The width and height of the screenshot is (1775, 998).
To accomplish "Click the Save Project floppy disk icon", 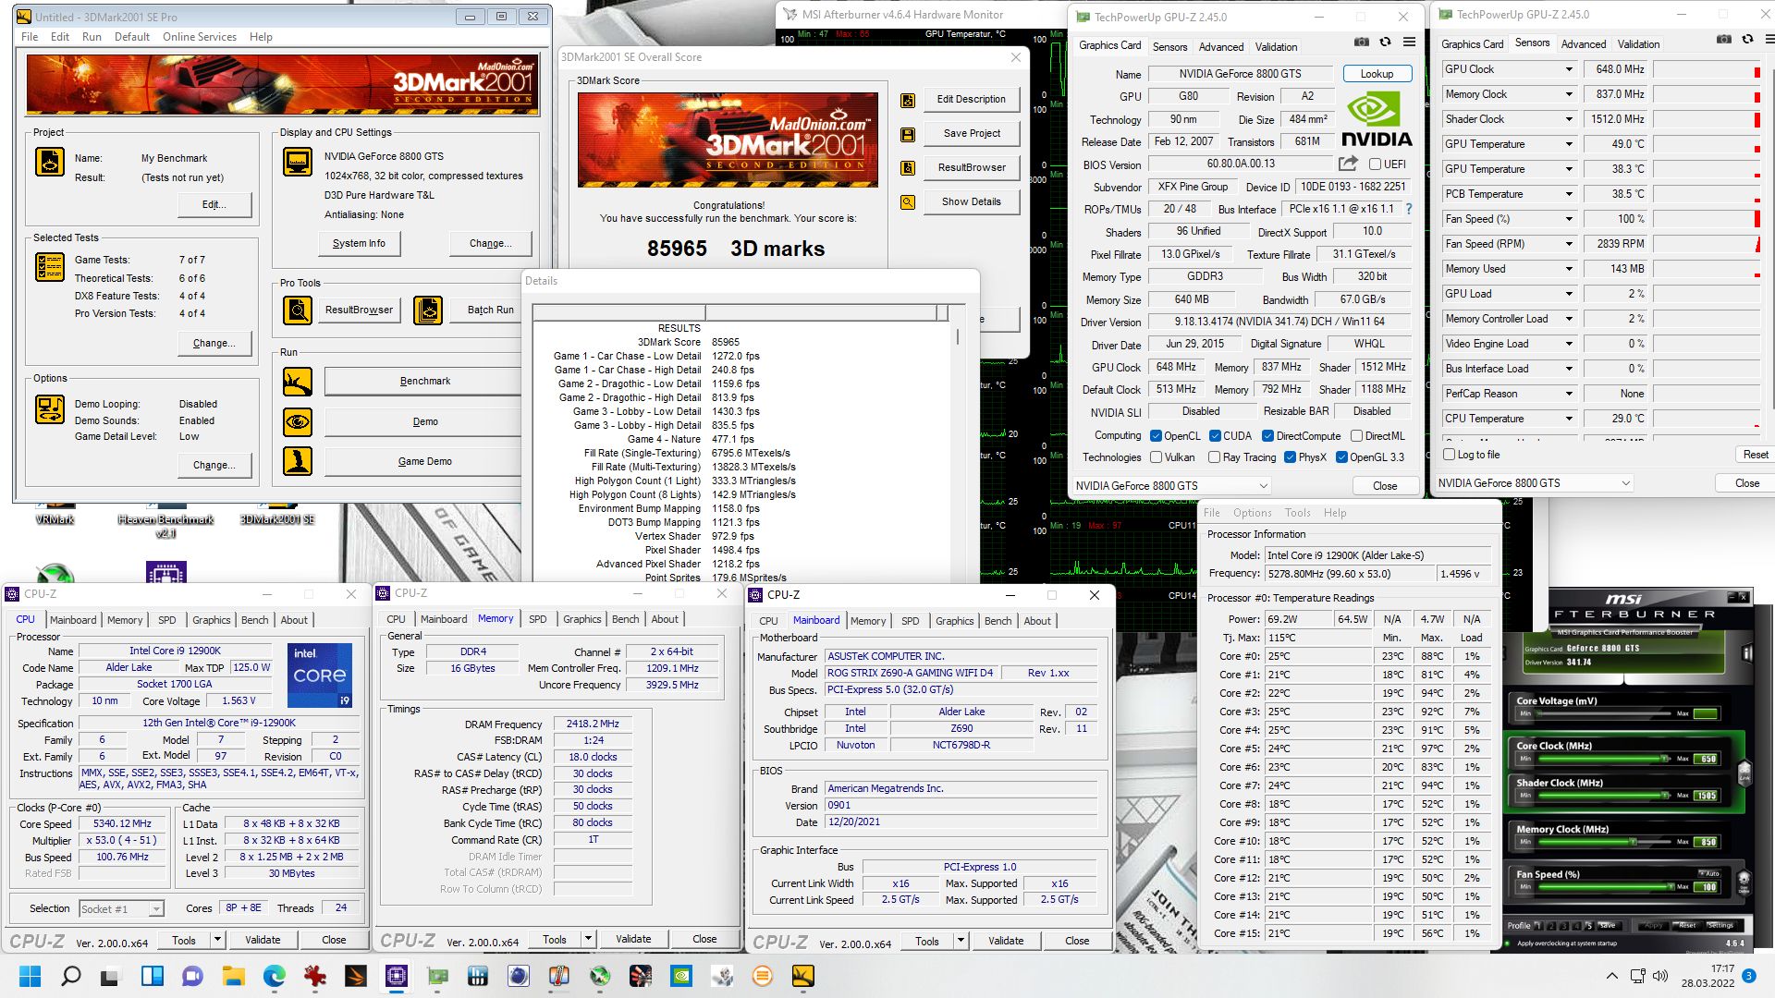I will 908,134.
